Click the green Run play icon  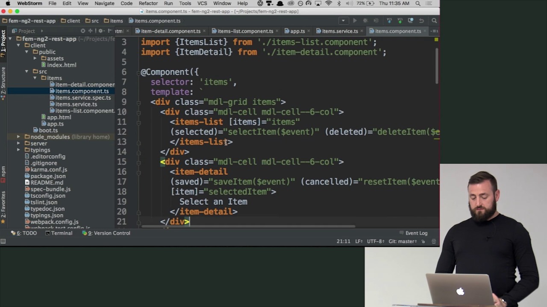(355, 20)
